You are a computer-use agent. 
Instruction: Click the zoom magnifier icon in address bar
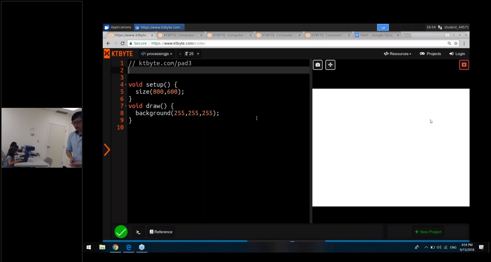[449, 43]
